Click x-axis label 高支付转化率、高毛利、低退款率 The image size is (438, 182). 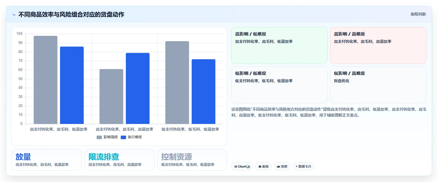[59, 129]
